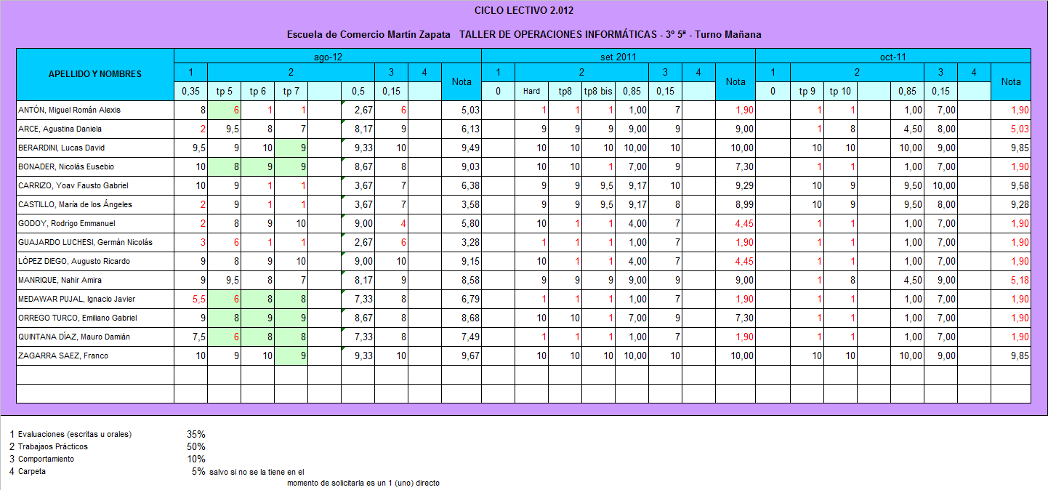
Task: Select the tp 7 column header
Action: coord(291,92)
